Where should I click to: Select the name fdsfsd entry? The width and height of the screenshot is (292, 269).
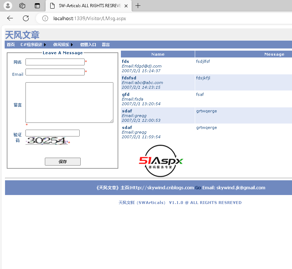pos(129,78)
